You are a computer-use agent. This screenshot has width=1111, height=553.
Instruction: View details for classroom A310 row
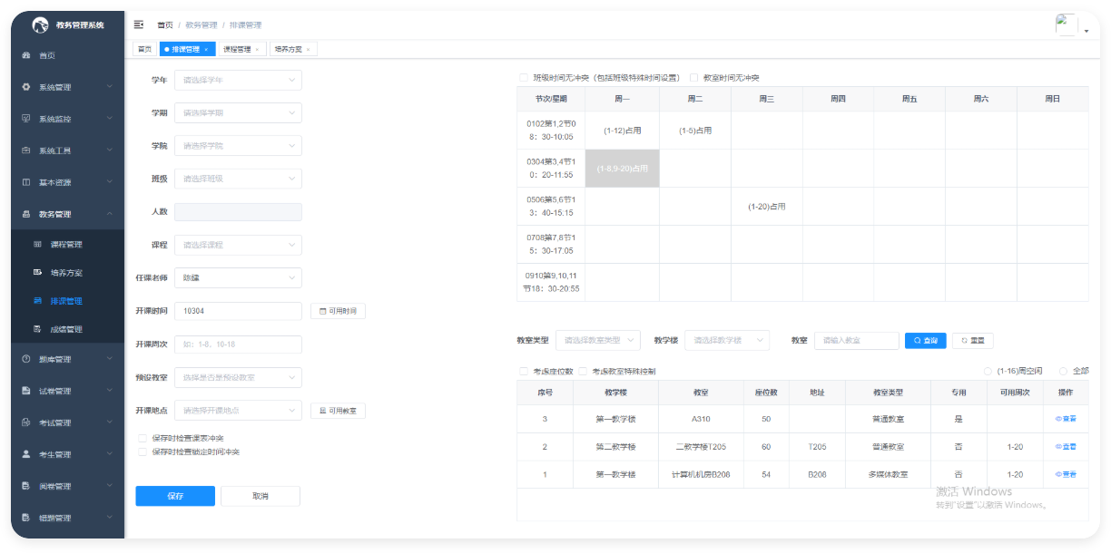coord(1066,419)
